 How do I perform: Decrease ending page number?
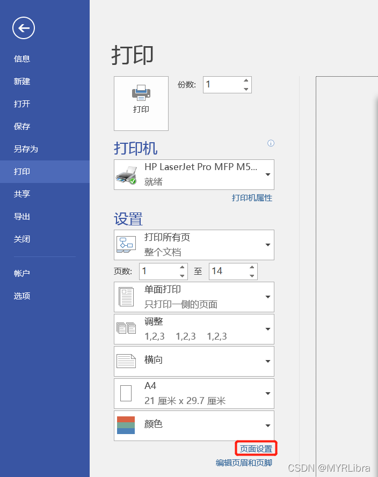point(252,276)
